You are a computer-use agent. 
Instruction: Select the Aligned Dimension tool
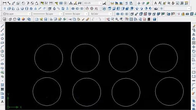(x=9, y=3)
